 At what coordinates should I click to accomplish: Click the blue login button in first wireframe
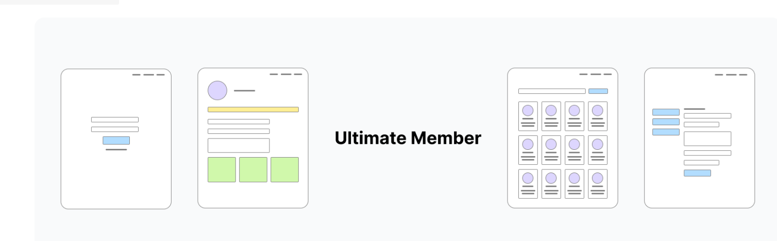tap(116, 141)
